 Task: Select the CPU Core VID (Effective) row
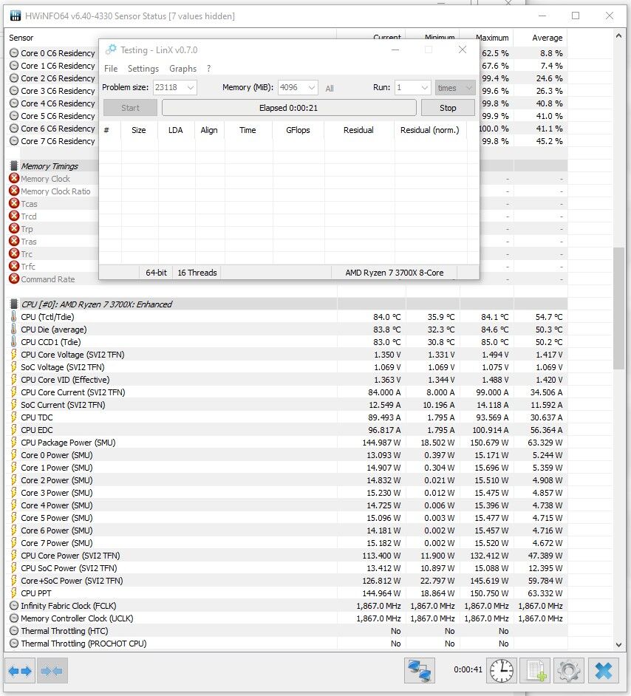pos(286,380)
